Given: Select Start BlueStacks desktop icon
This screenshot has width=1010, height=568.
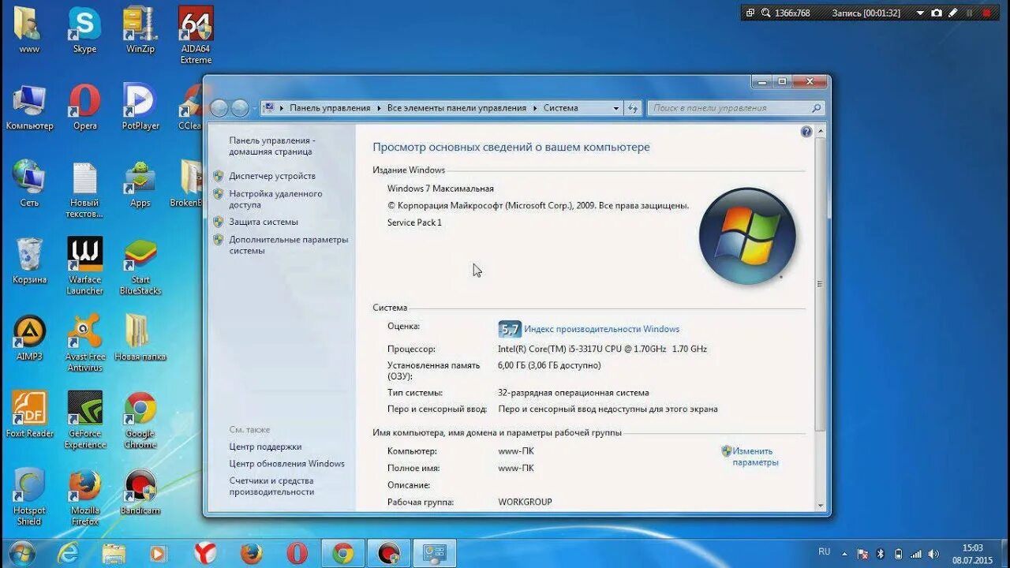Looking at the screenshot, I should pos(140,266).
